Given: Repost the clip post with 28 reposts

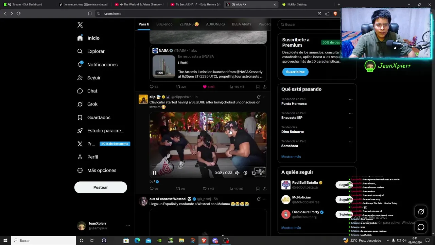Looking at the screenshot, I should pos(180,189).
